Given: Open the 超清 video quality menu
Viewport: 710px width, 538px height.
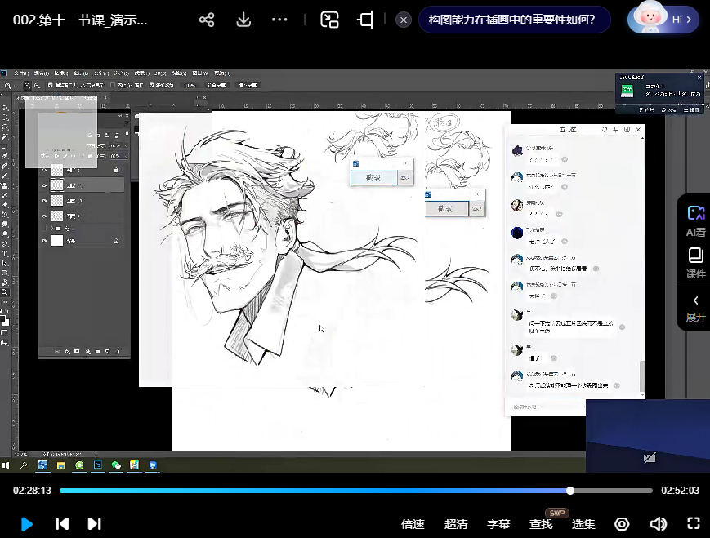Looking at the screenshot, I should [x=456, y=524].
